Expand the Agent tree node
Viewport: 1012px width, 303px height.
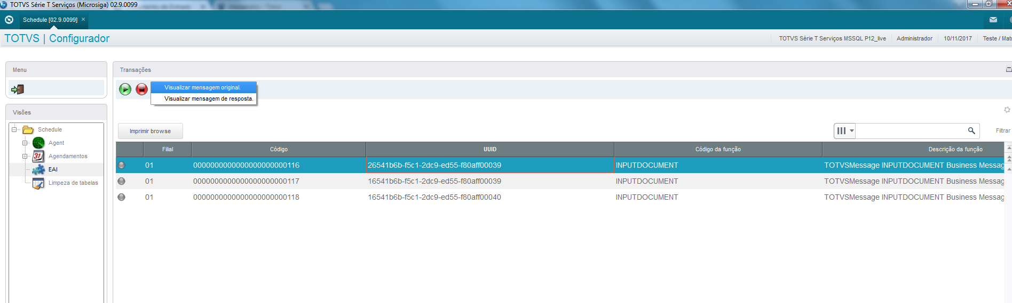point(25,143)
